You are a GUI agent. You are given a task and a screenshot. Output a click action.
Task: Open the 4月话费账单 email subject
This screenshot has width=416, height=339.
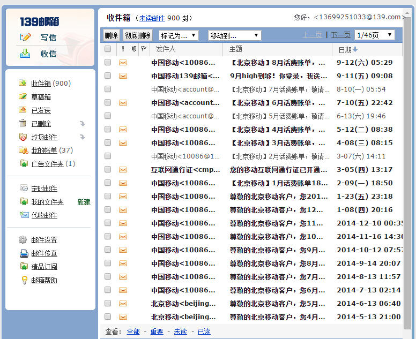tap(279, 130)
